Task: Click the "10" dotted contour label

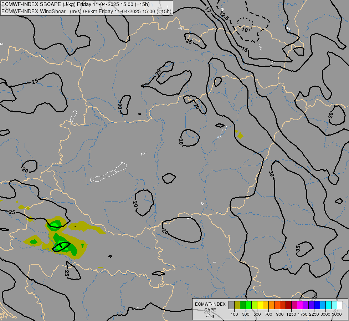Action: (x=245, y=30)
